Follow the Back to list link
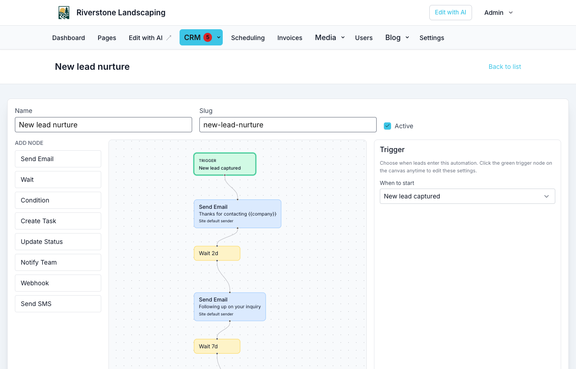Screen dimensions: 576x369 coord(505,67)
